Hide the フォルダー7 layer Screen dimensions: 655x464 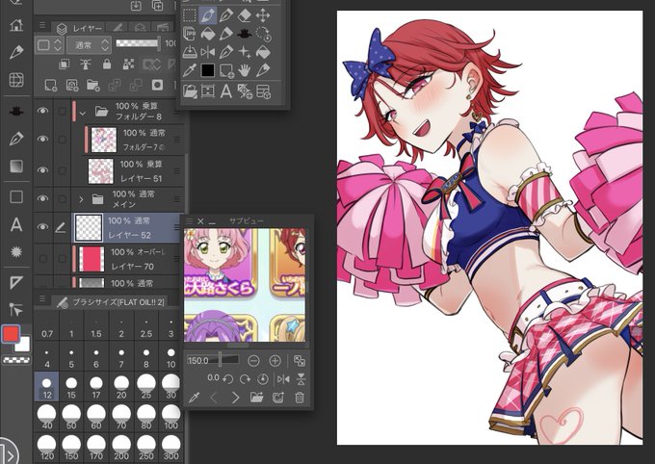[42, 139]
